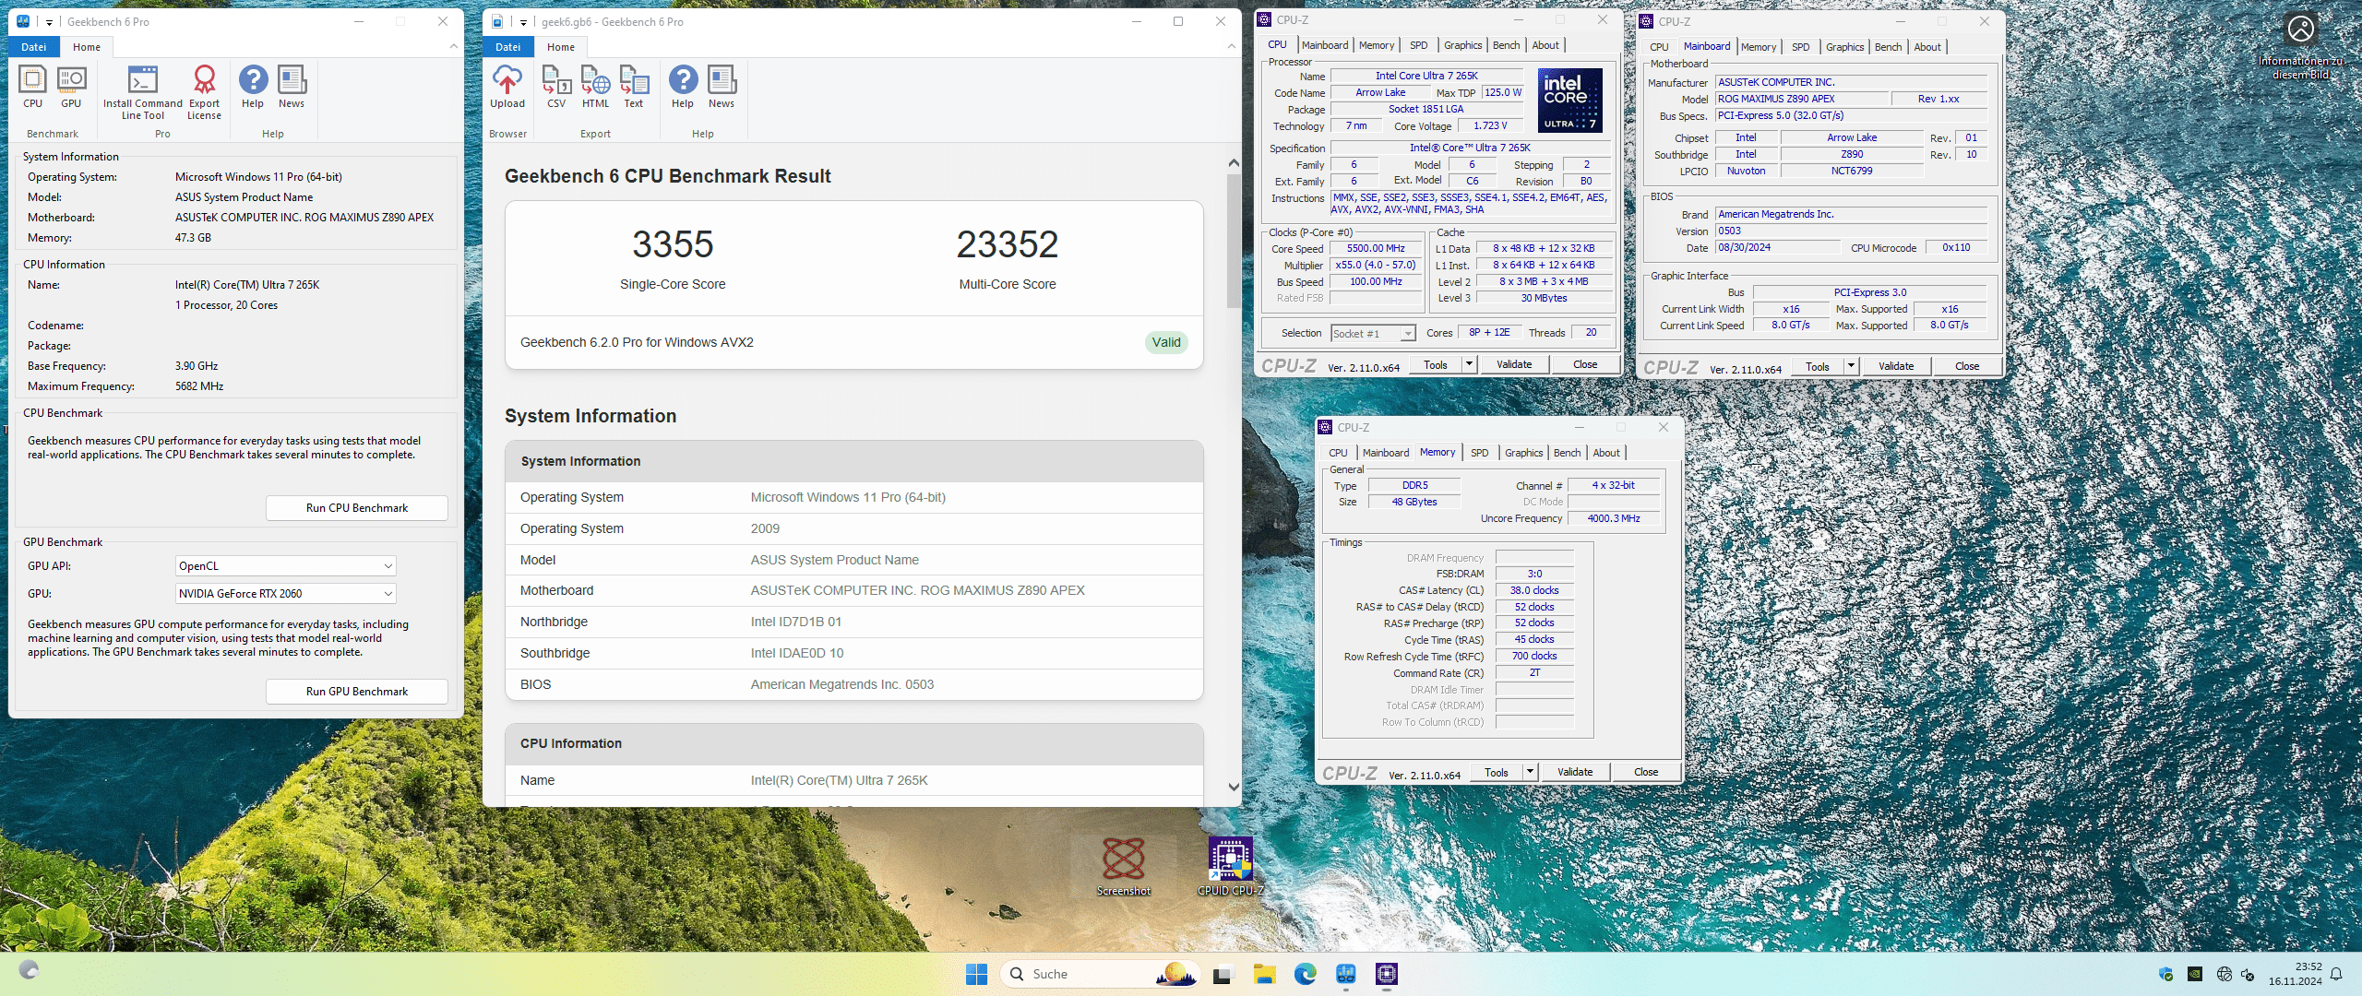Image resolution: width=2362 pixels, height=996 pixels.
Task: Collapse the ribbon in geek6.gb6 window
Action: [1231, 47]
